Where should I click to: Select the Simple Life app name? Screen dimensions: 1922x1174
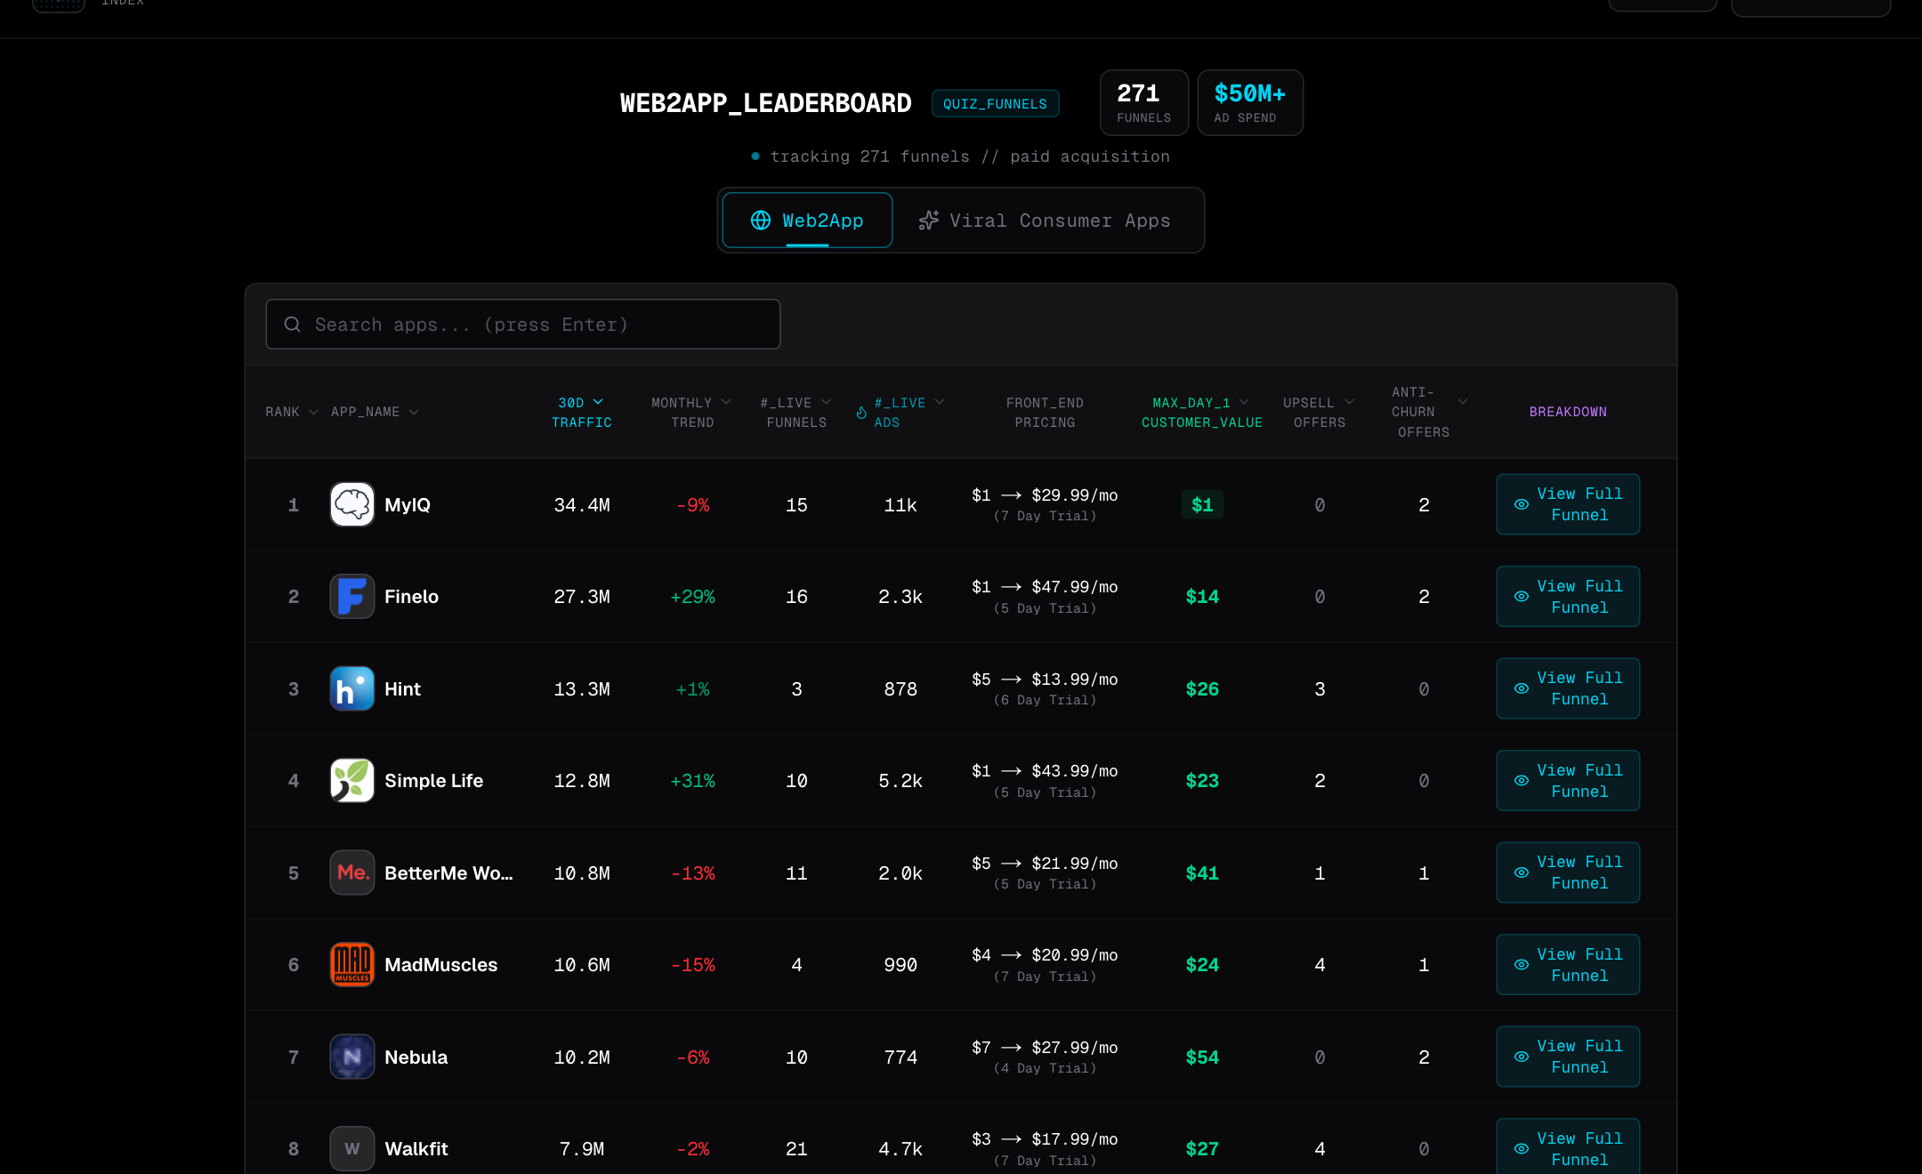(x=433, y=781)
